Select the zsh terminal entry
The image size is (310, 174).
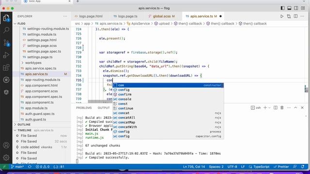256,108
